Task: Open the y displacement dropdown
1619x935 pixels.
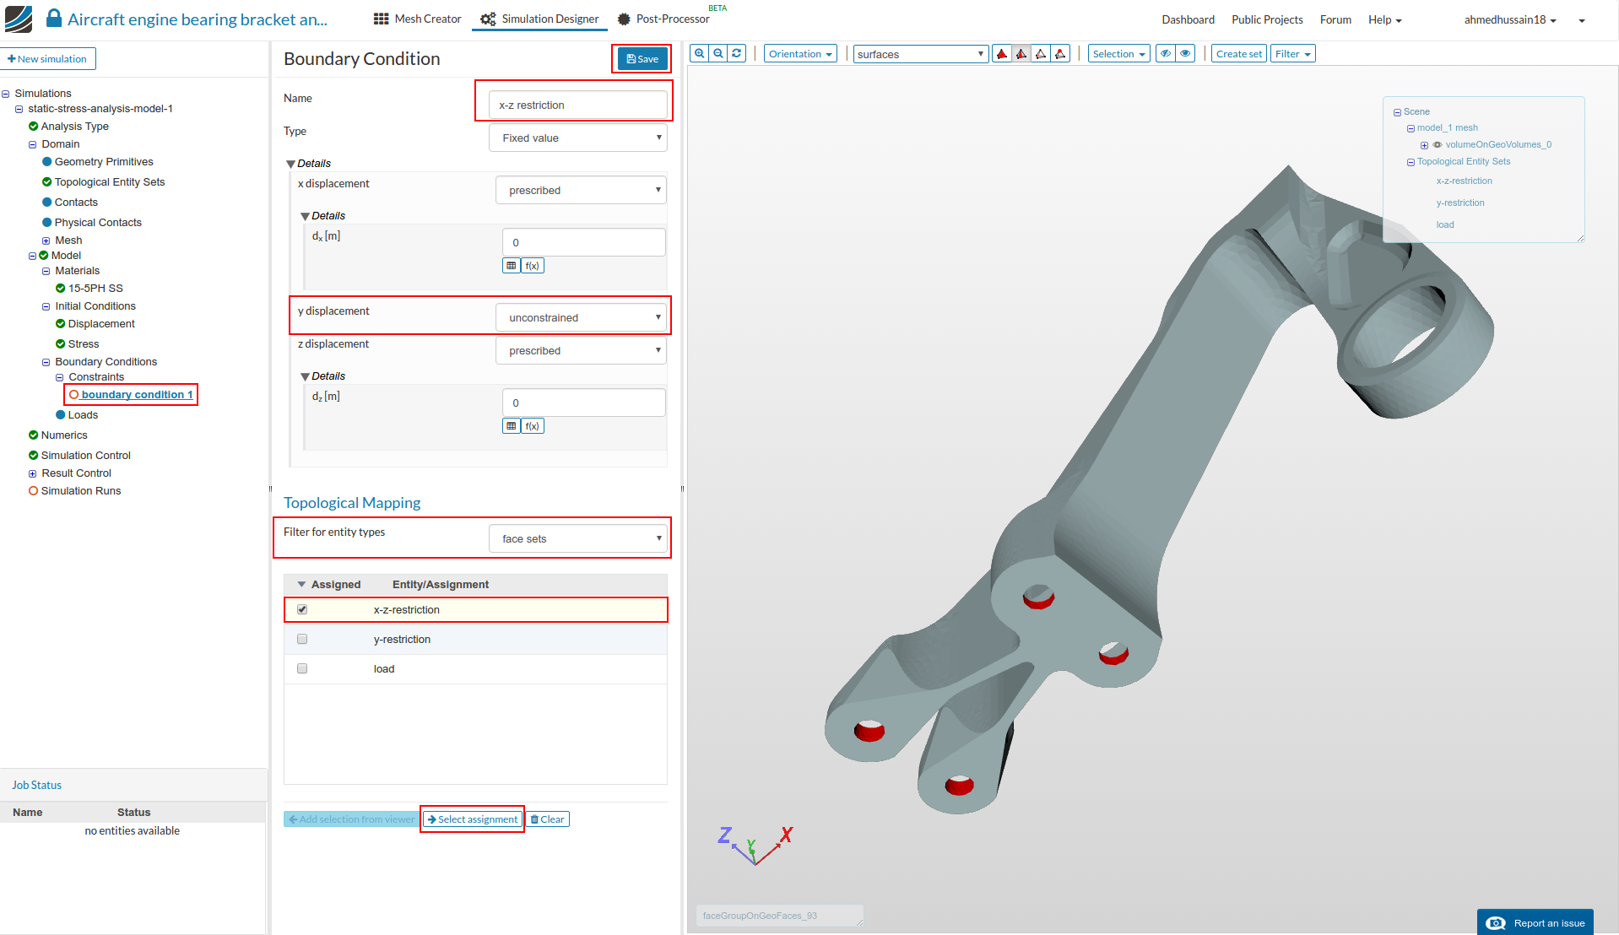Action: 581,318
